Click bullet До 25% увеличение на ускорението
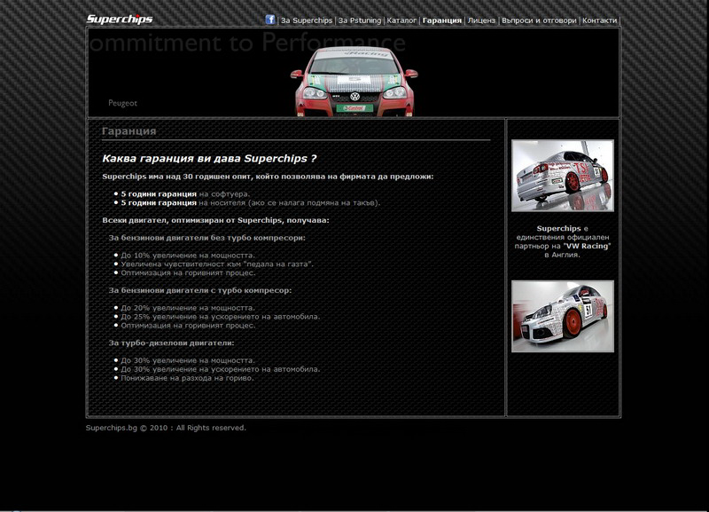 [220, 317]
